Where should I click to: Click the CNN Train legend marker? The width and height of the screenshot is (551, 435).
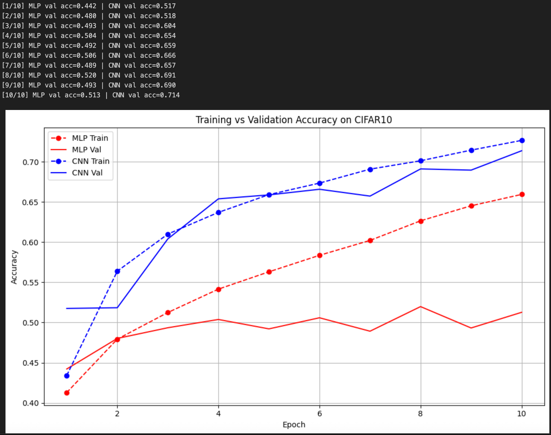pos(59,161)
